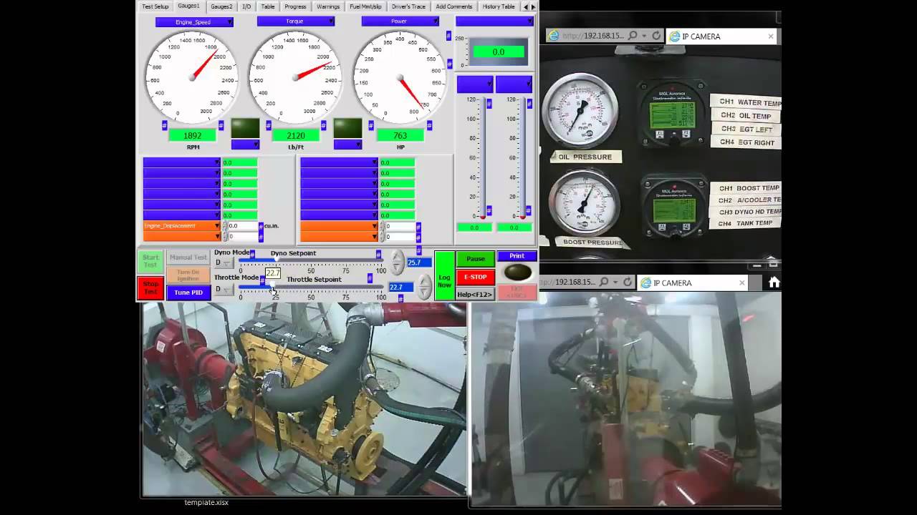917x515 pixels.
Task: Open the small dropdown under the Lb/Ft indicator light
Action: 347,144
